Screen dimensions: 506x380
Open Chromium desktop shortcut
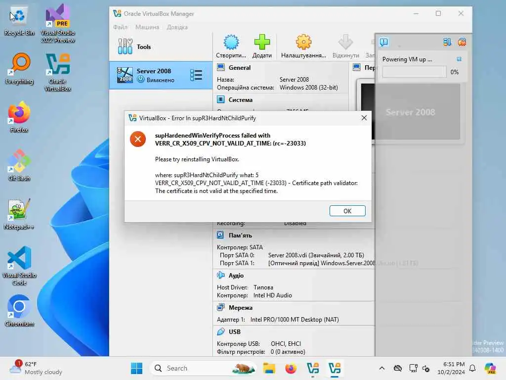[x=19, y=311]
